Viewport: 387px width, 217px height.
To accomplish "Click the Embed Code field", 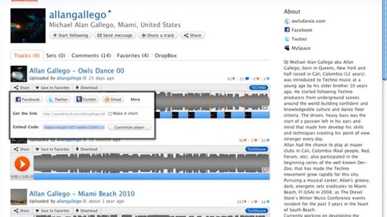I will pos(74,127).
